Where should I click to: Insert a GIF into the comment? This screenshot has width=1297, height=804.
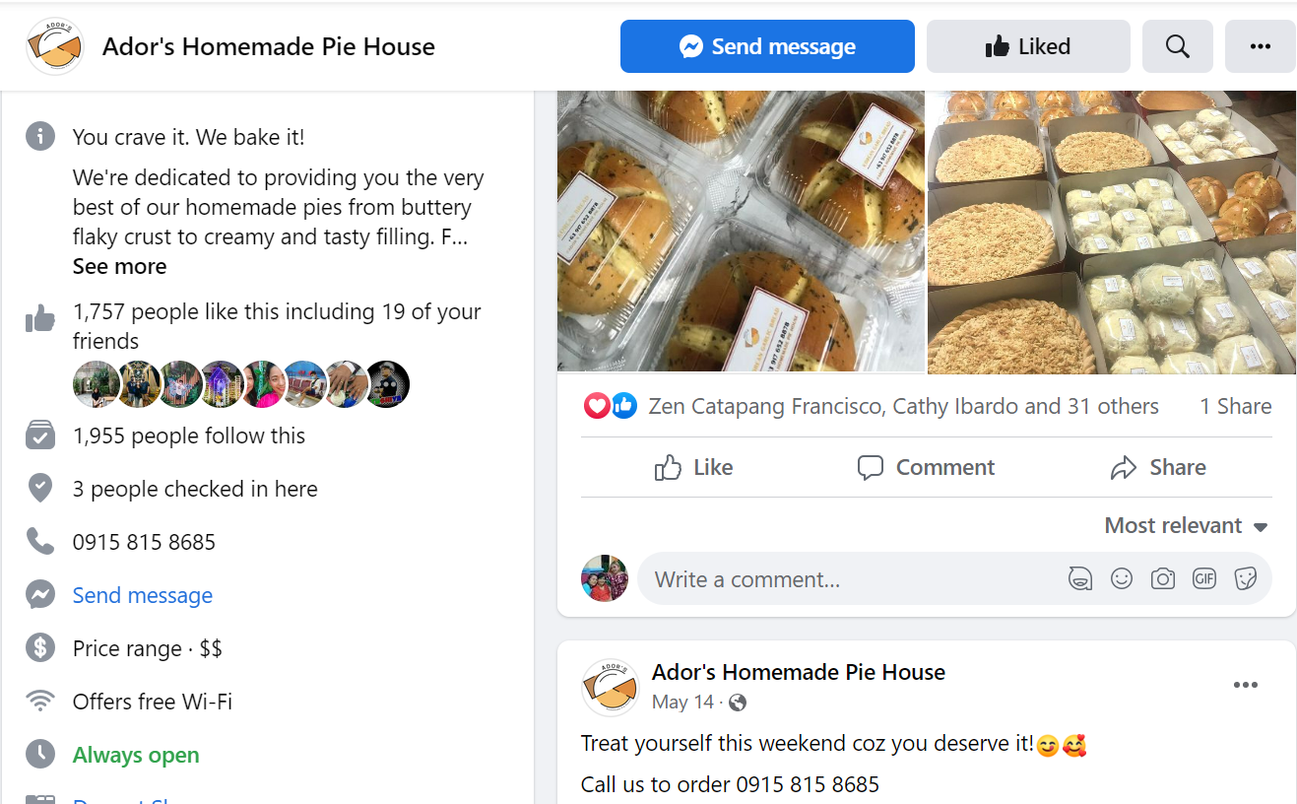click(1204, 579)
